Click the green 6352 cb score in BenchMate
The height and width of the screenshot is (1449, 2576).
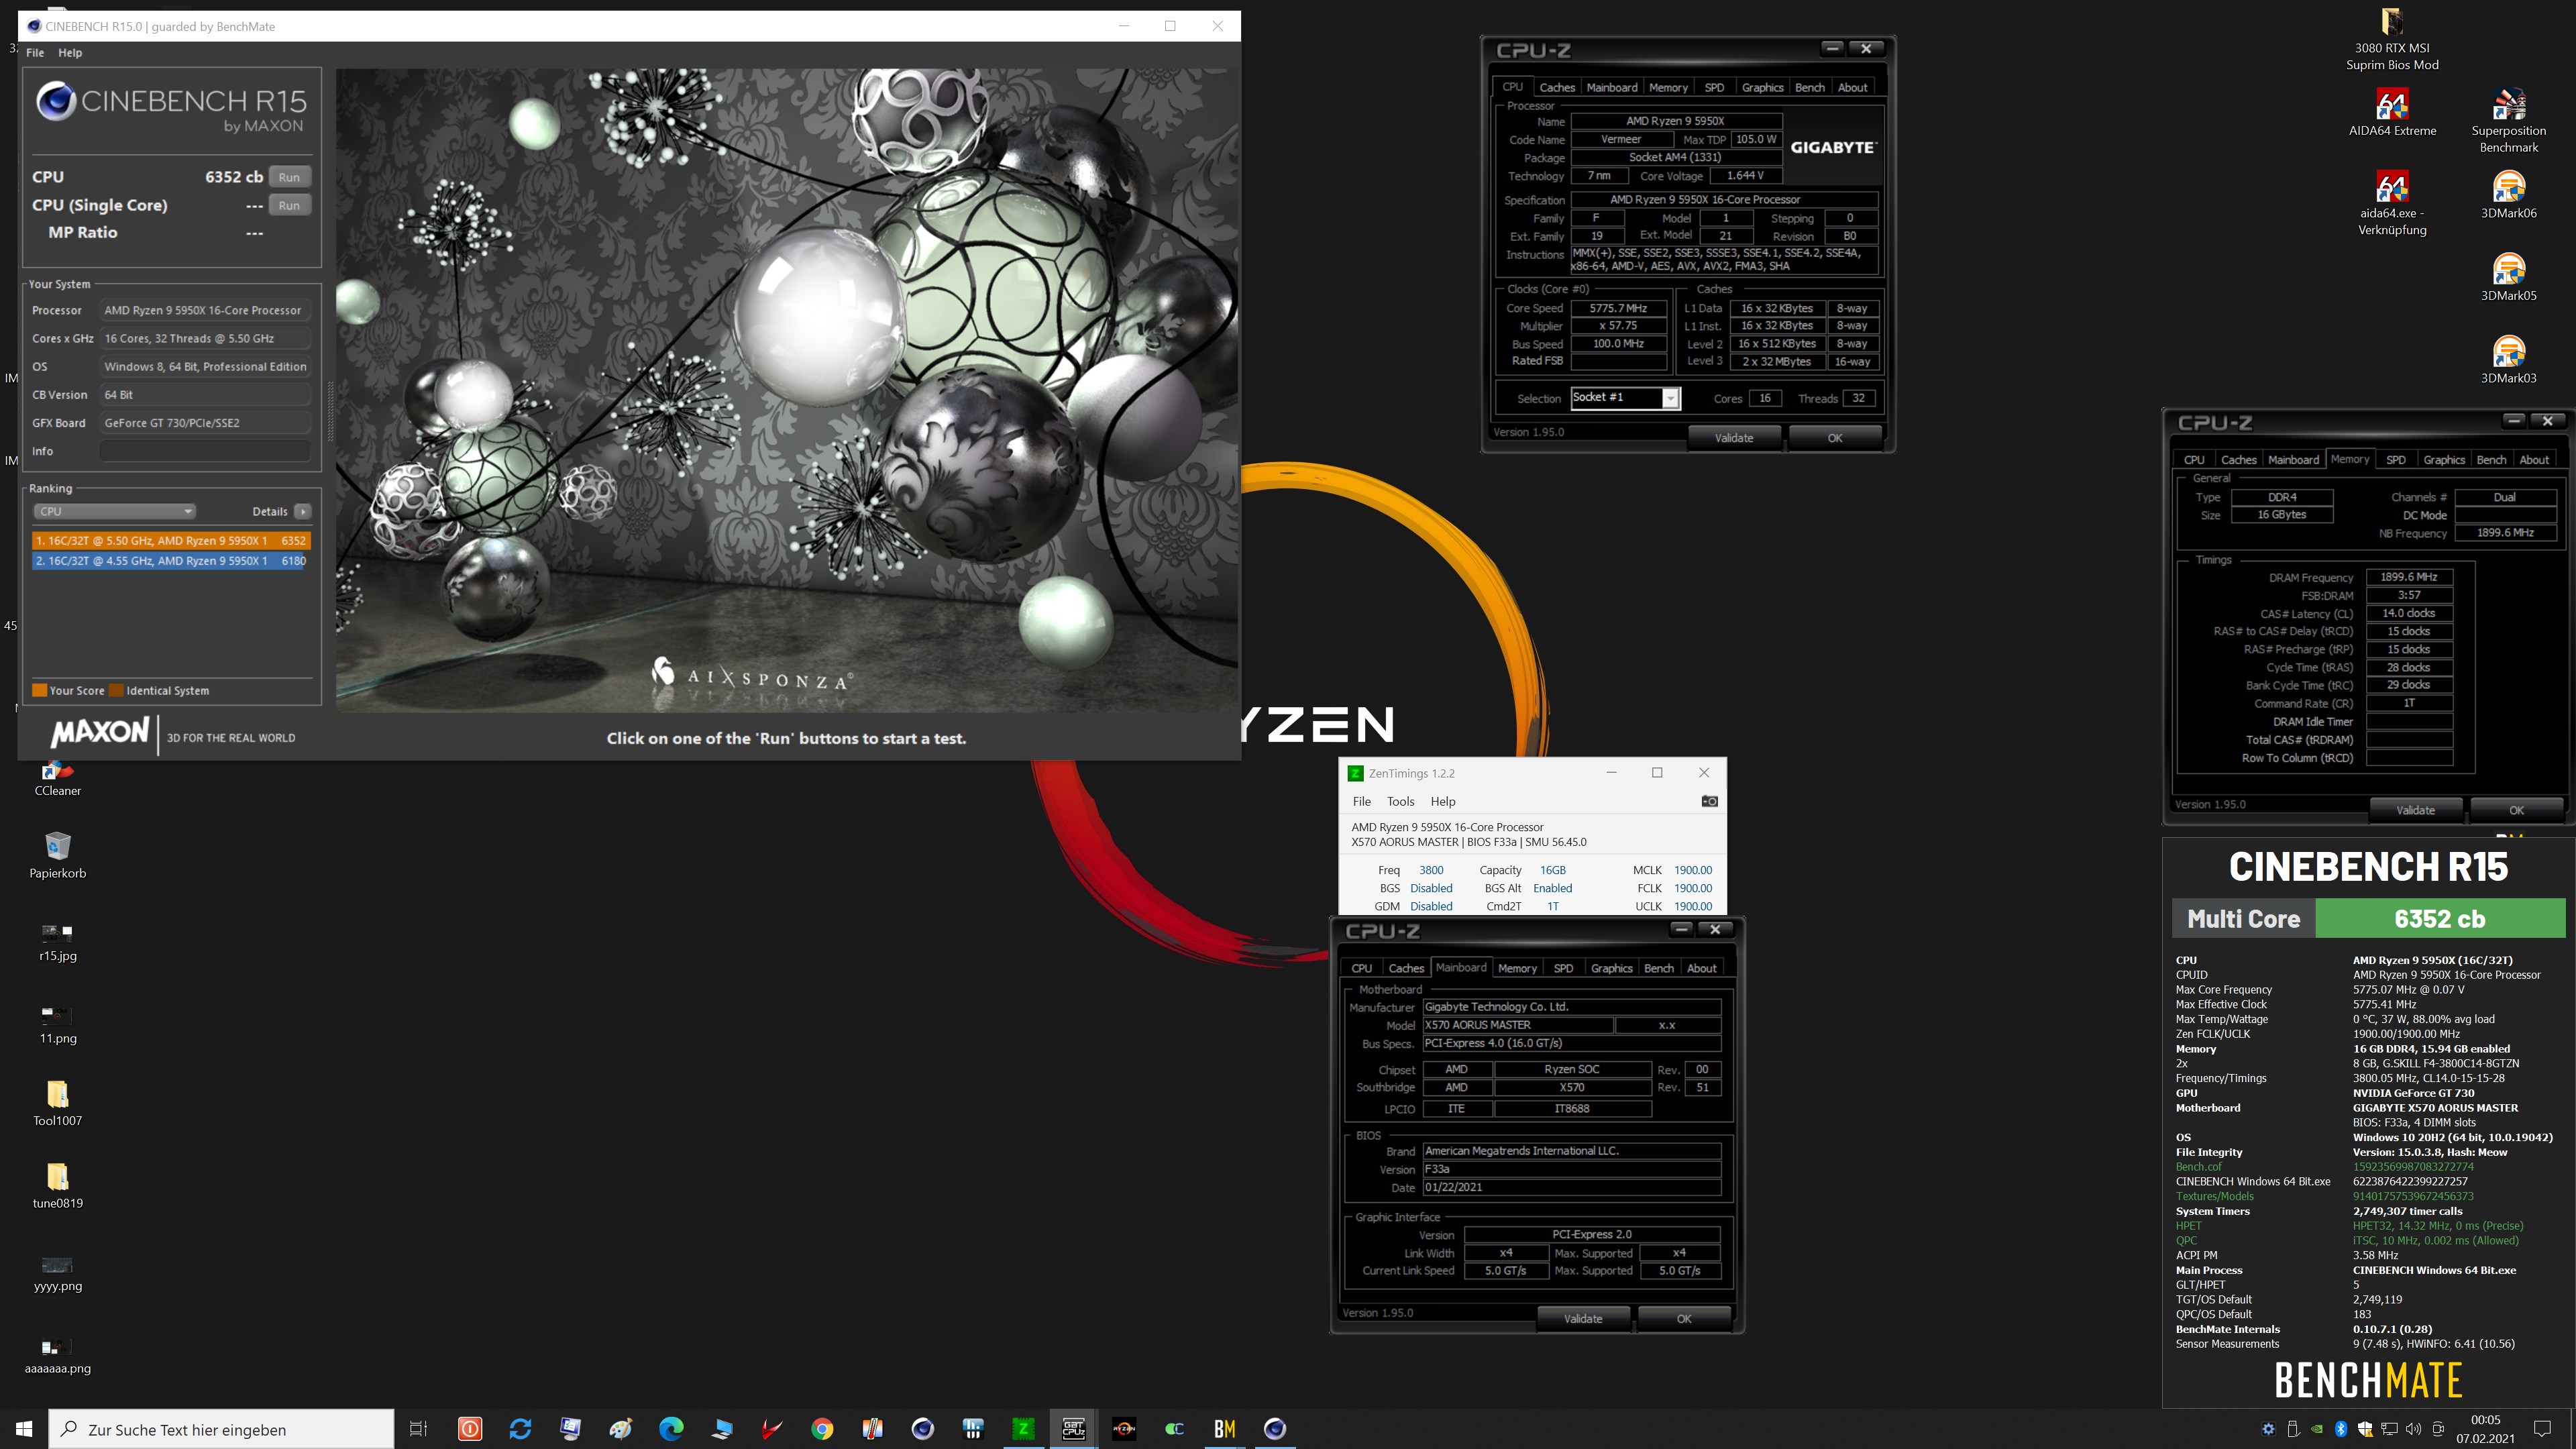tap(2439, 918)
